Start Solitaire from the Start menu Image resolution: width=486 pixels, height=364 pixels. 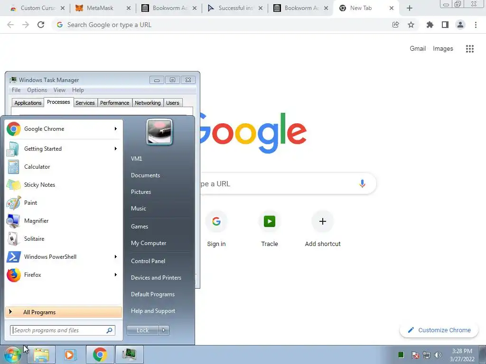[64, 239]
